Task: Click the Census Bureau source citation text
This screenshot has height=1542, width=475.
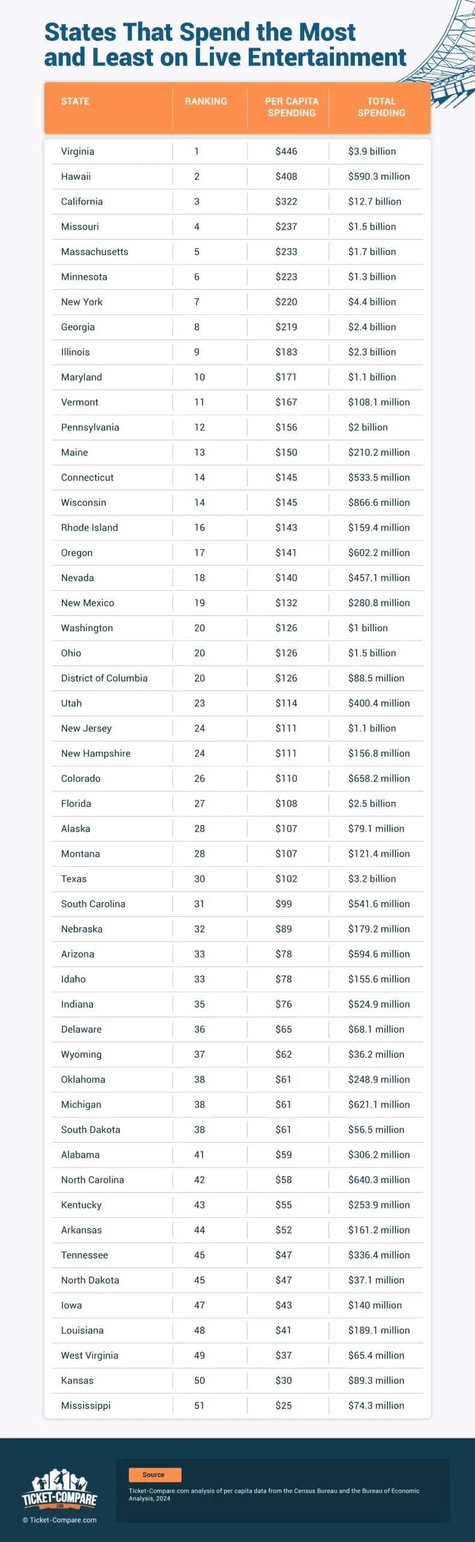Action: point(274,1494)
